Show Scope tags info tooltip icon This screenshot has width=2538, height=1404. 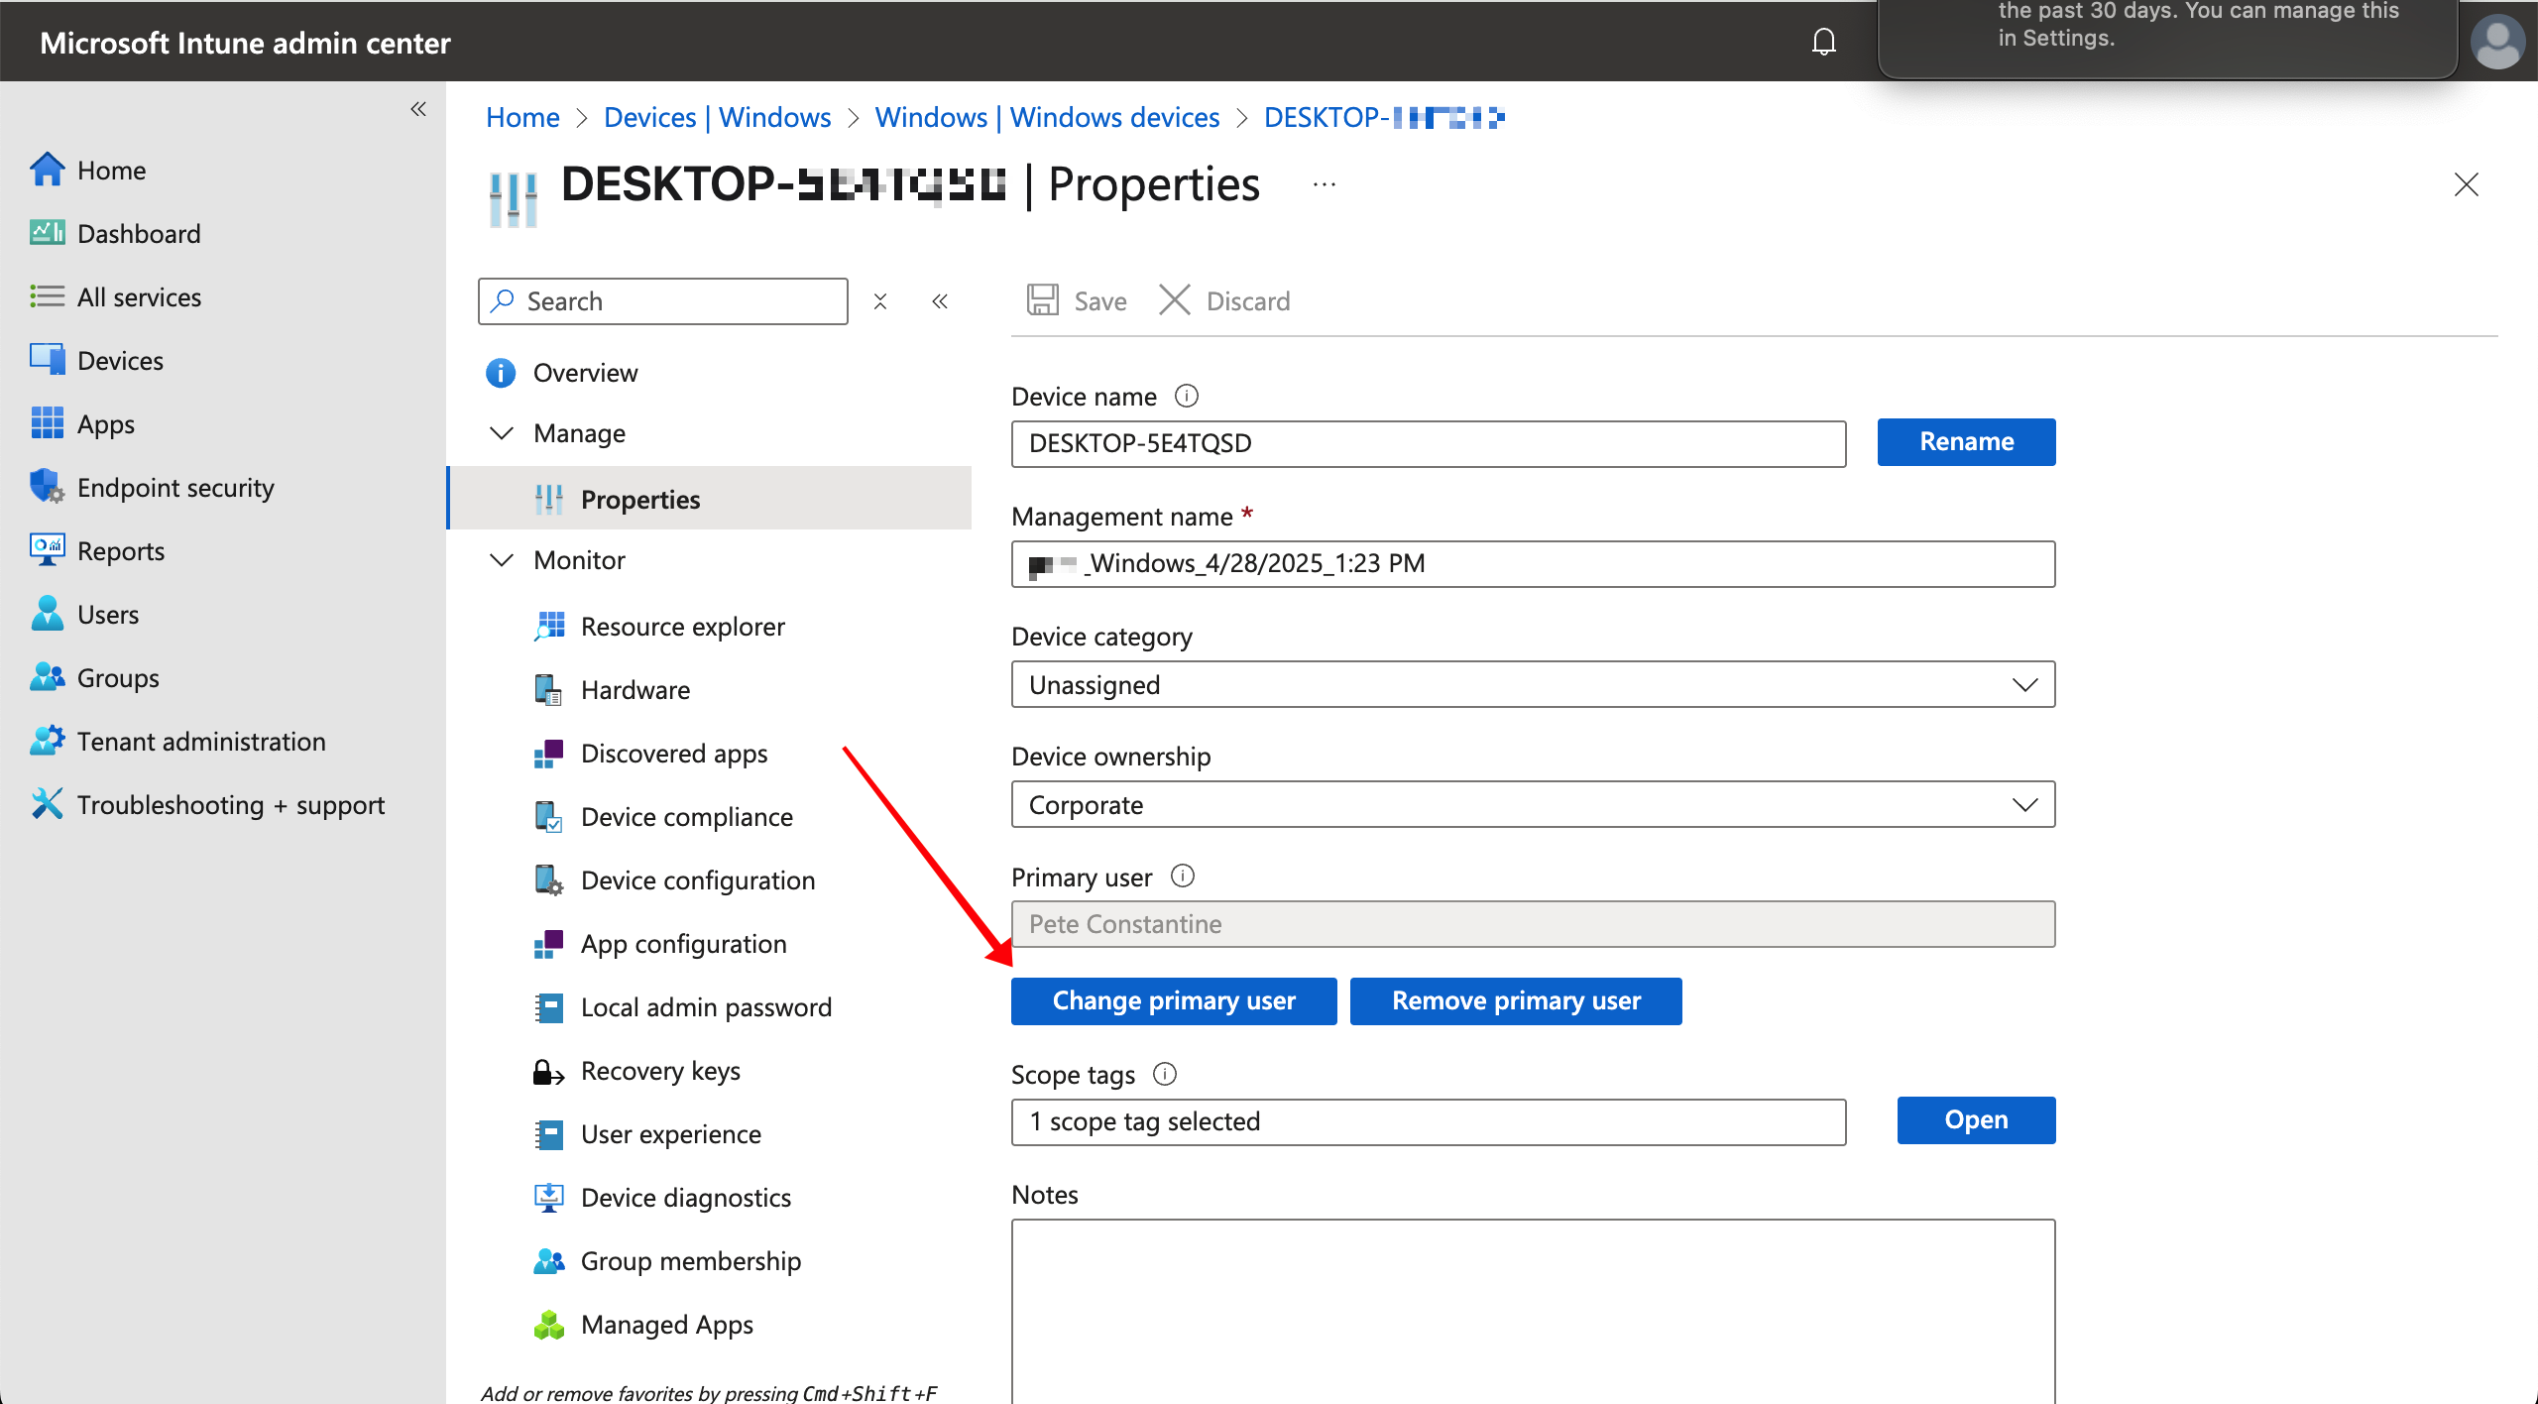pyautogui.click(x=1165, y=1074)
